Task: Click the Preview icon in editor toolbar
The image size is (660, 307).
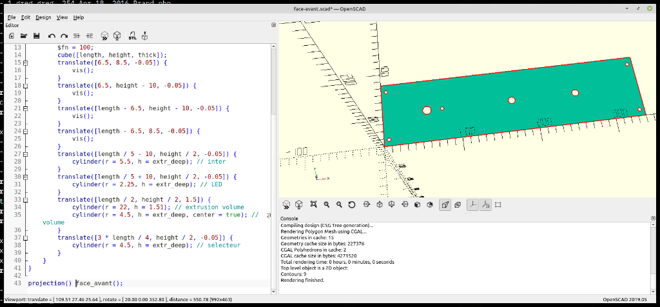Action: click(x=105, y=35)
